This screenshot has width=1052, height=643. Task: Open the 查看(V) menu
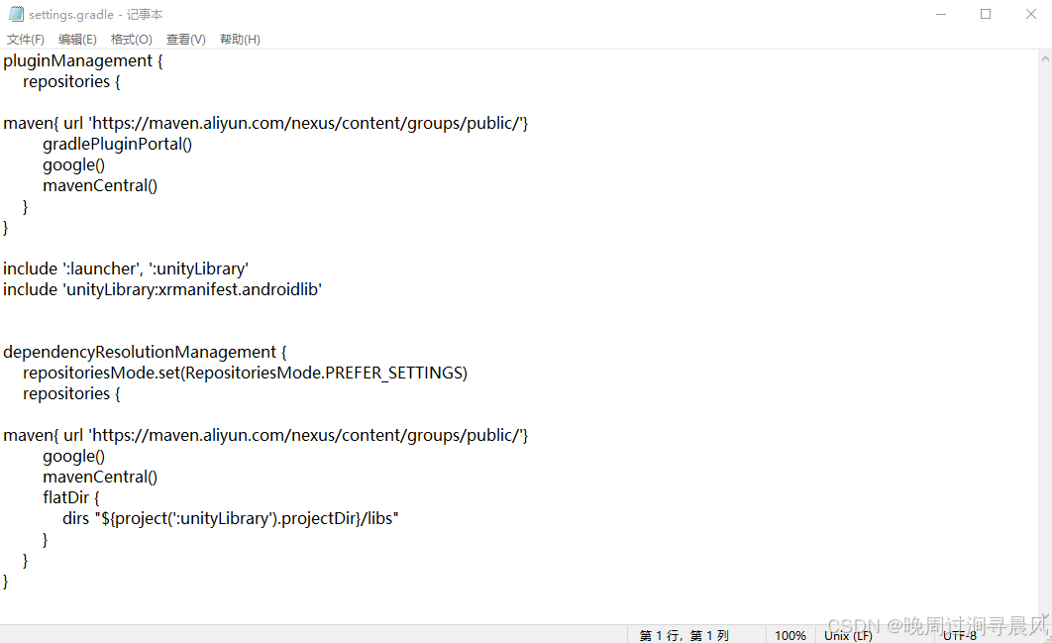(x=185, y=39)
